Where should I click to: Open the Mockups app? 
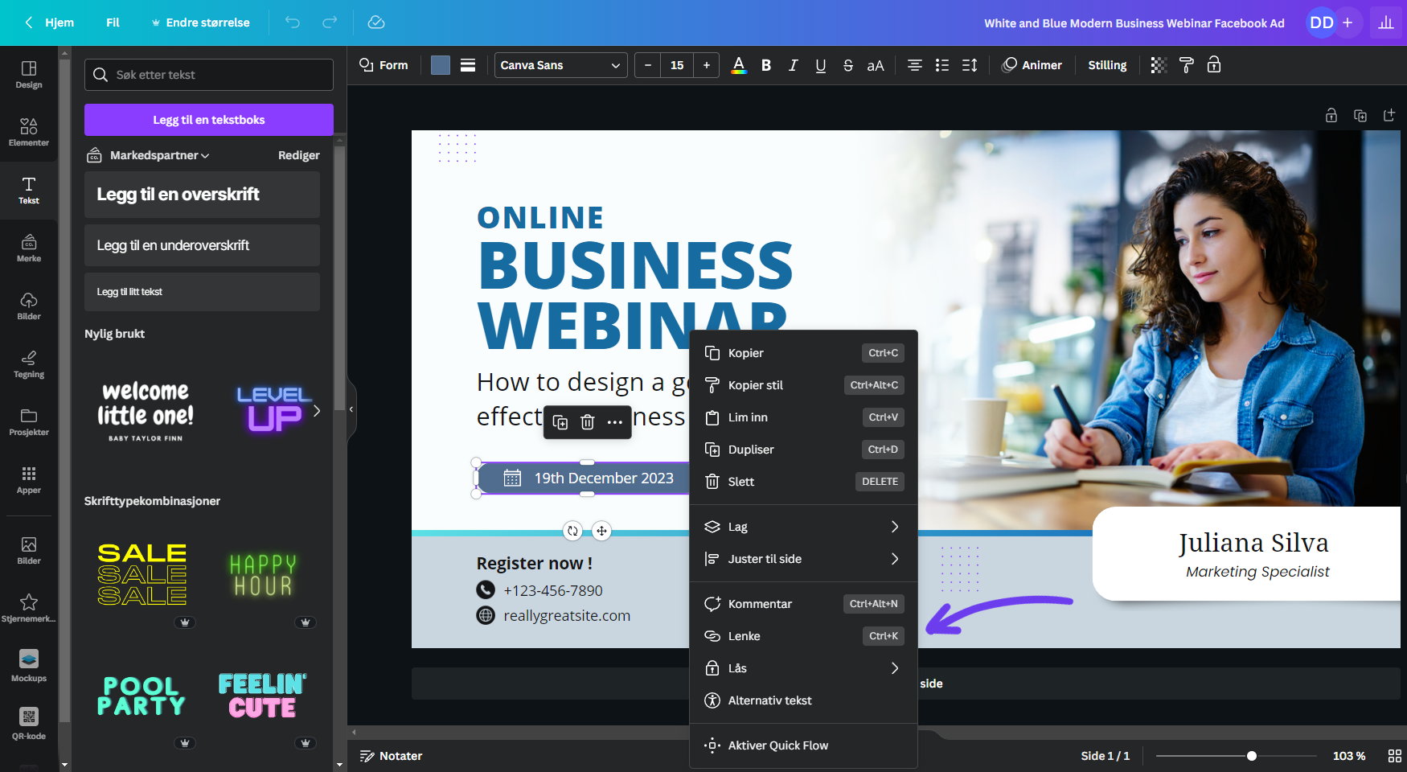point(29,667)
